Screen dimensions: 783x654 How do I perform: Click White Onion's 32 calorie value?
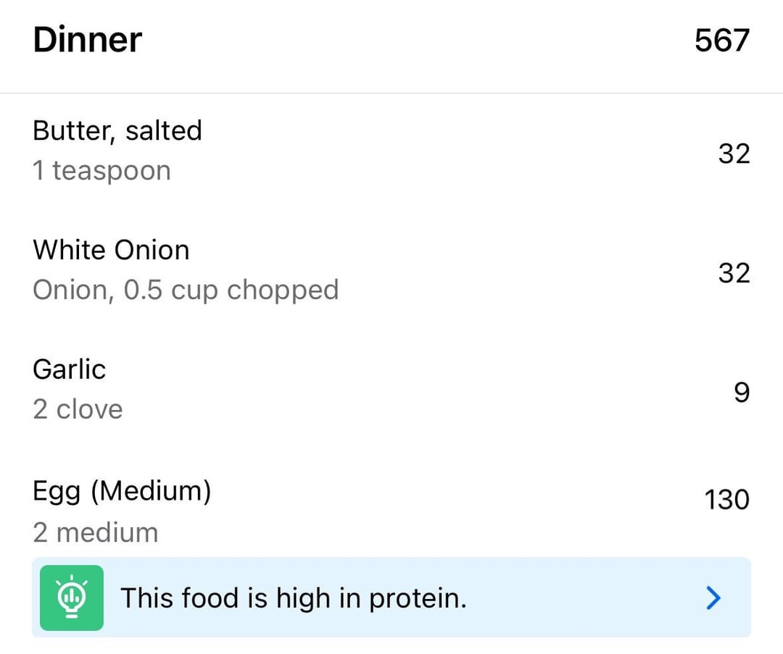[734, 273]
